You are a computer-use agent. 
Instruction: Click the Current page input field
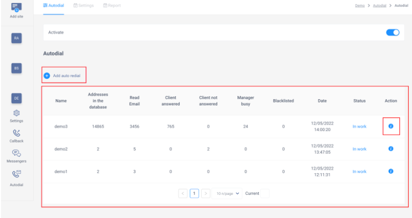(265, 193)
